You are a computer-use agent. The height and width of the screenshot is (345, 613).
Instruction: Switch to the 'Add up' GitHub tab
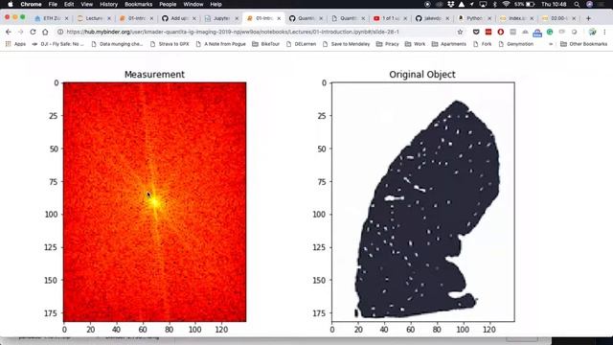pos(178,18)
